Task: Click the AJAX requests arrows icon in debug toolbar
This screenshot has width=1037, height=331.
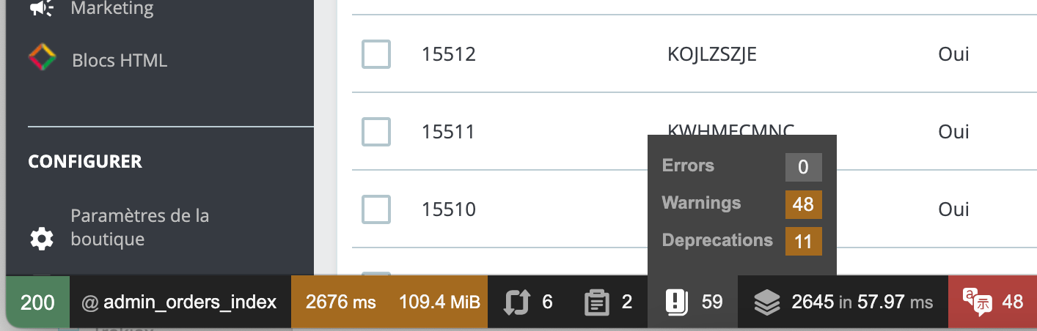Action: coord(517,302)
